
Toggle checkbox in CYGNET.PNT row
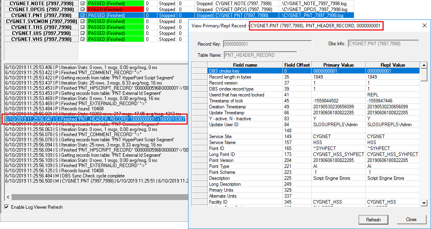(83, 15)
